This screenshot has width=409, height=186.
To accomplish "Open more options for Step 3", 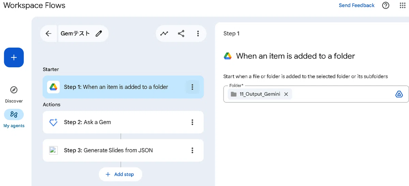I will 192,150.
